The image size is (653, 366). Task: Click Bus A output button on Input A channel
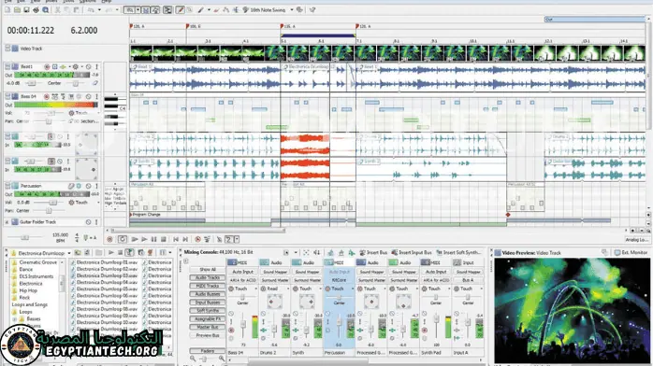(468, 280)
